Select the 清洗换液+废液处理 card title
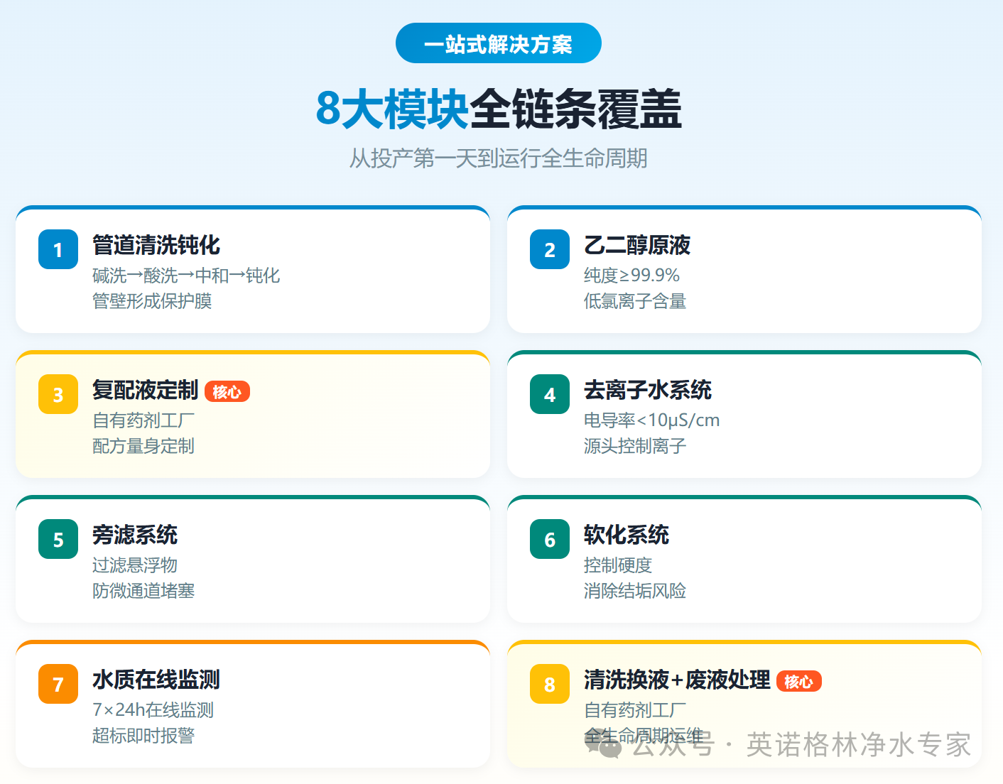 point(677,680)
